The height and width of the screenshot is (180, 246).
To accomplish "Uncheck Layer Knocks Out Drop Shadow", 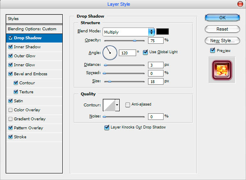I will 107,127.
